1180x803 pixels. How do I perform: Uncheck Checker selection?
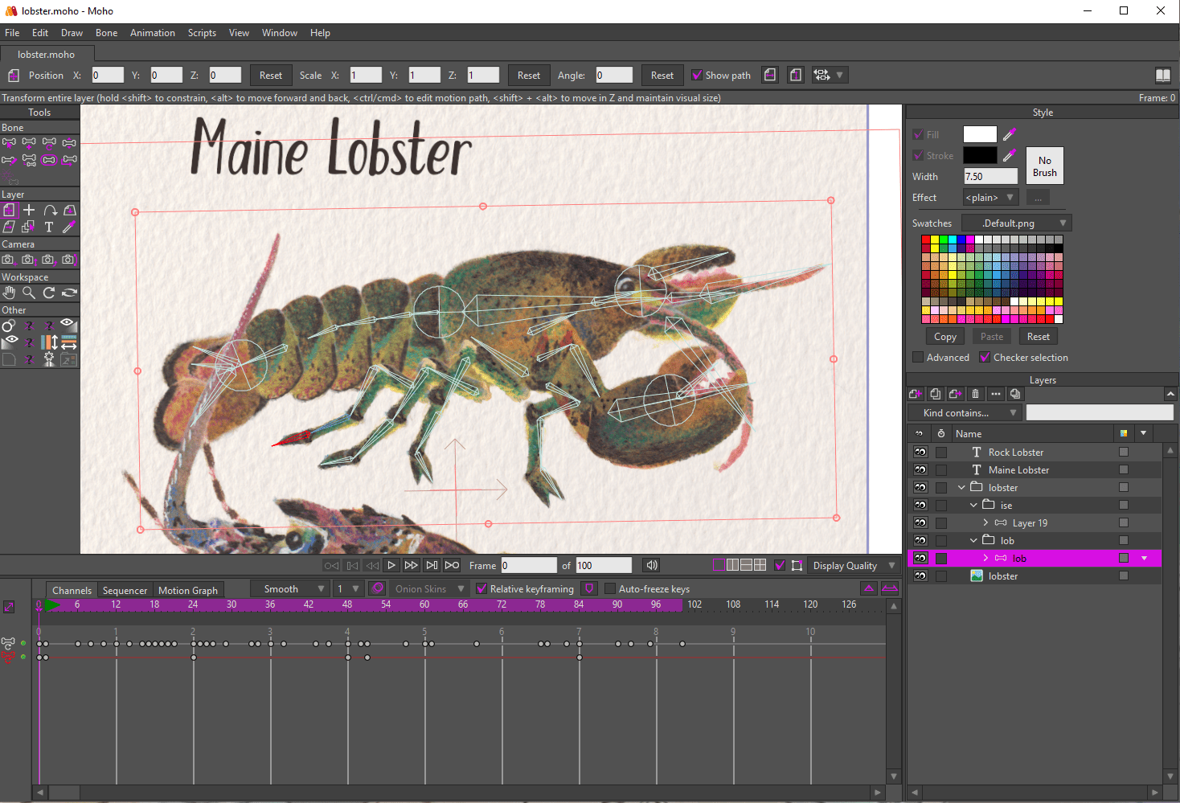[x=985, y=358]
